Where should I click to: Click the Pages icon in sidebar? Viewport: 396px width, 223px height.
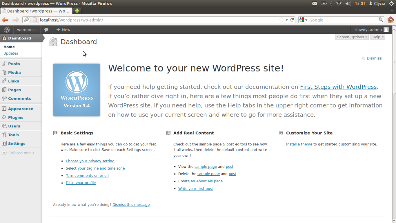pos(4,90)
